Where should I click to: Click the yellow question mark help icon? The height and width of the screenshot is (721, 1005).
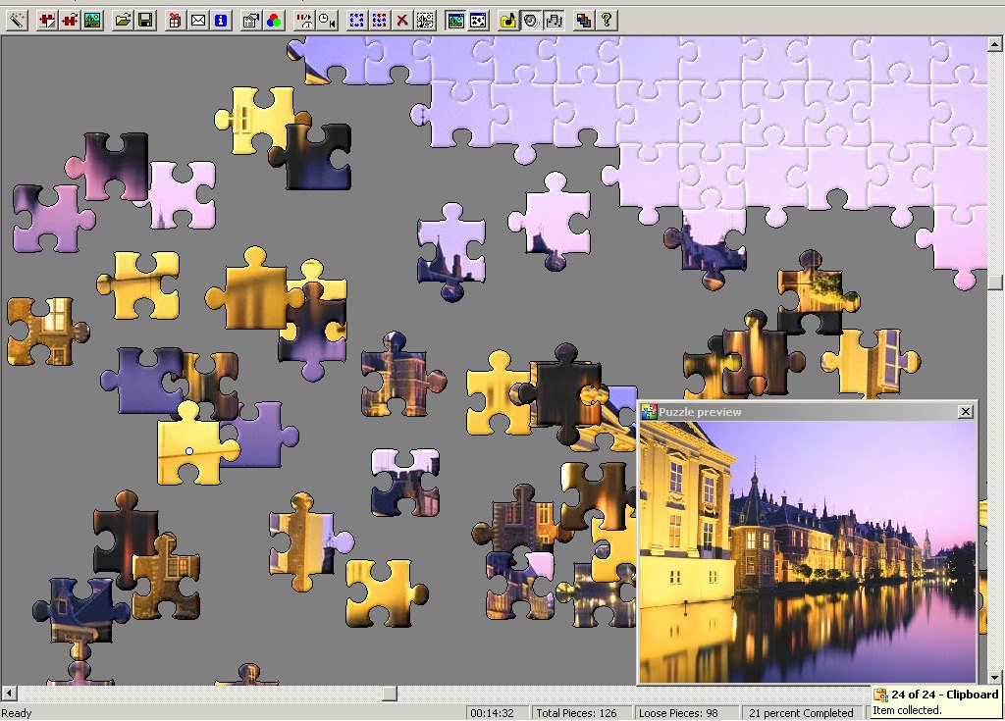tap(607, 20)
